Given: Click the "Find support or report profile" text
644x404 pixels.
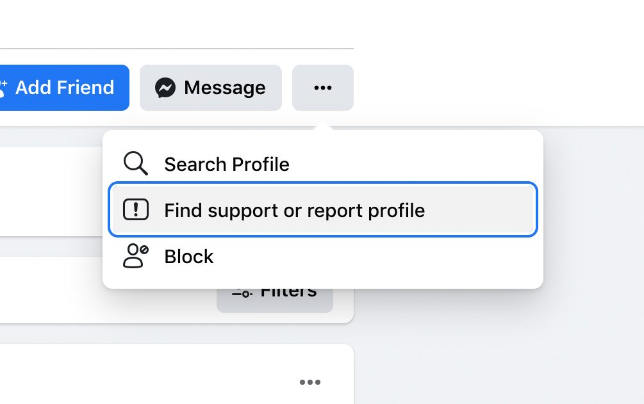Looking at the screenshot, I should point(295,211).
